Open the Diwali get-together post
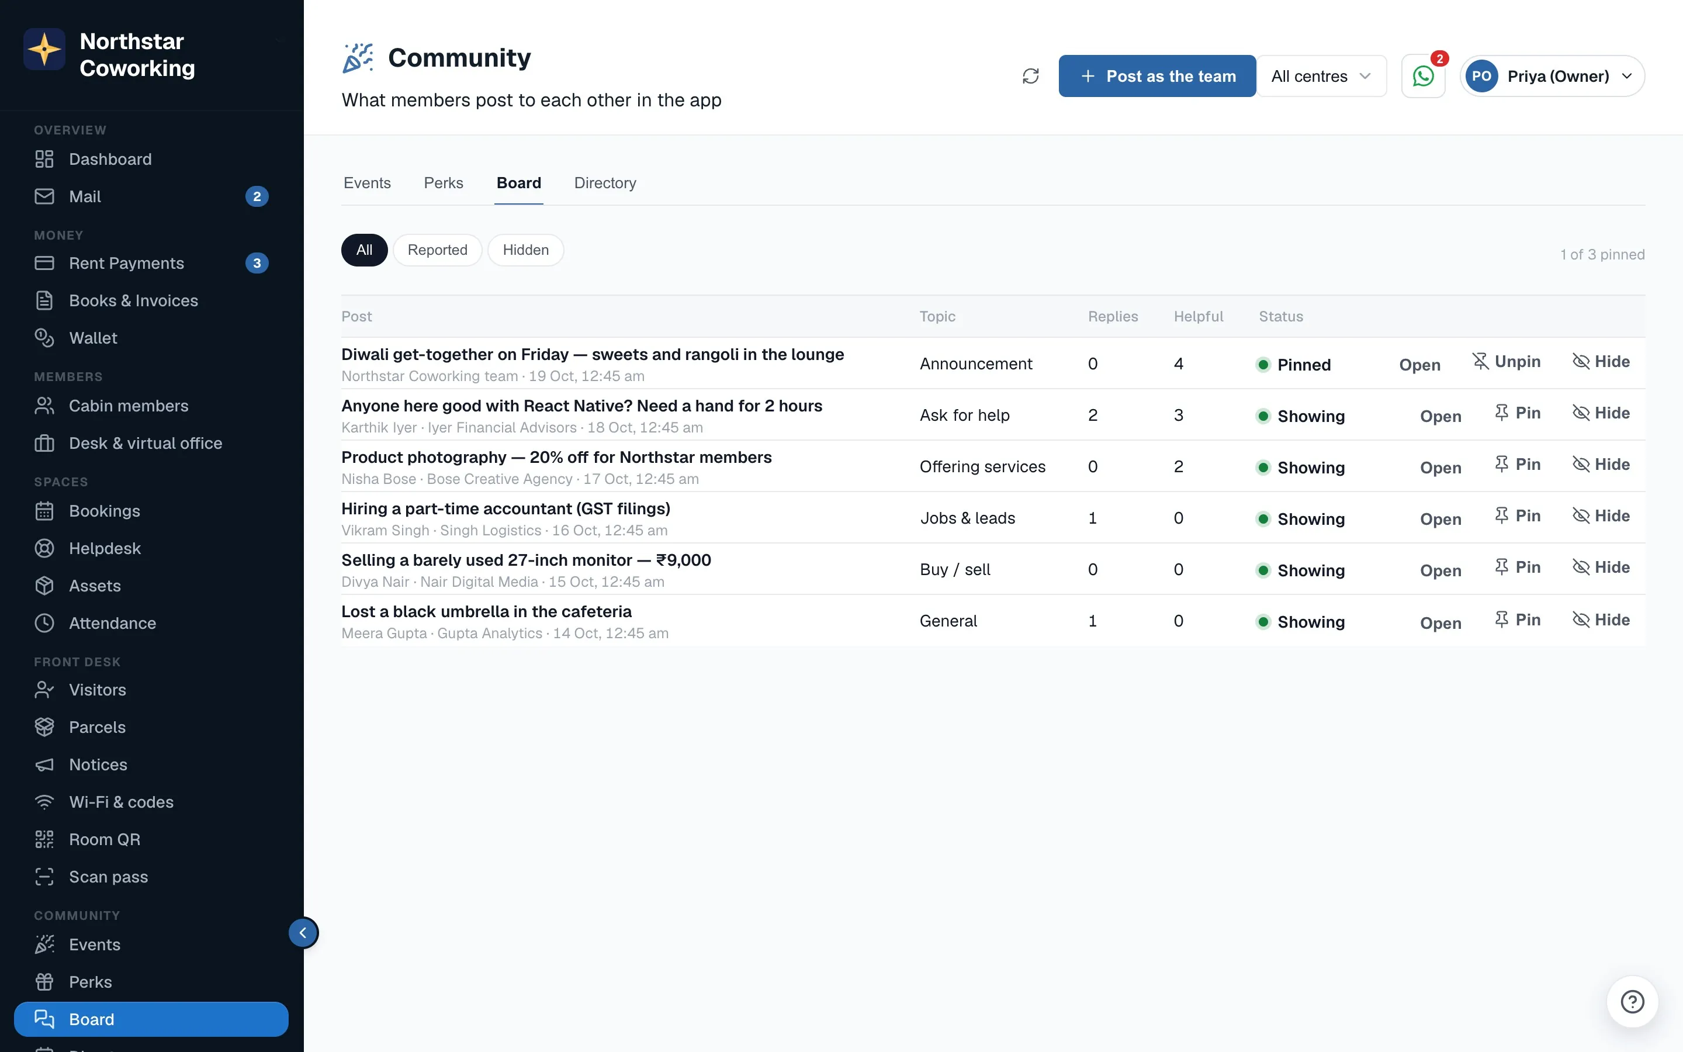1683x1052 pixels. click(1419, 365)
